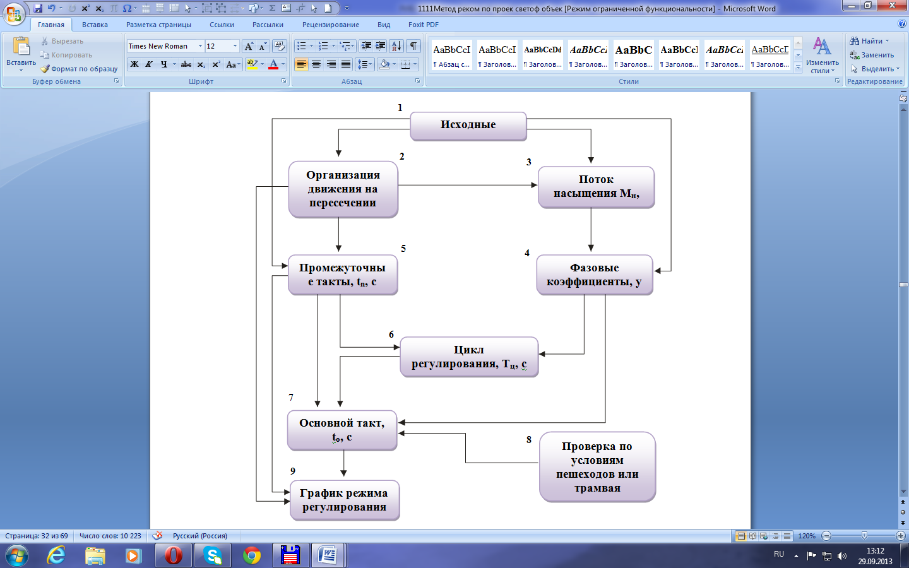Align paragraph to the right
909x568 pixels.
(x=331, y=64)
